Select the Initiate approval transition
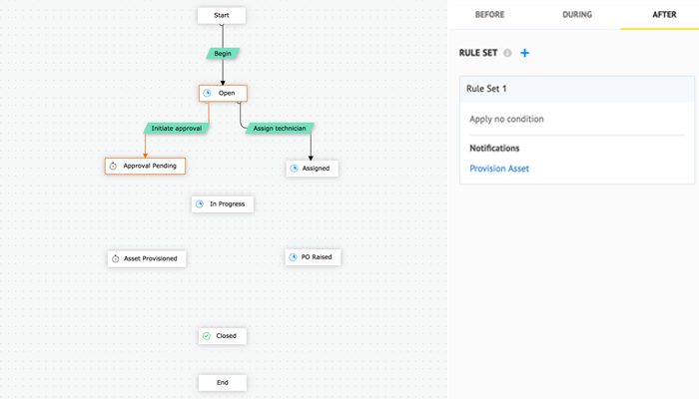This screenshot has width=699, height=399. click(176, 129)
